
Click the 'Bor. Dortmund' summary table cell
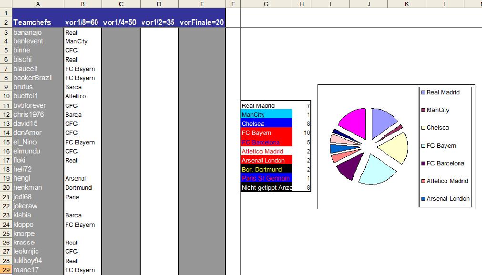click(x=266, y=169)
